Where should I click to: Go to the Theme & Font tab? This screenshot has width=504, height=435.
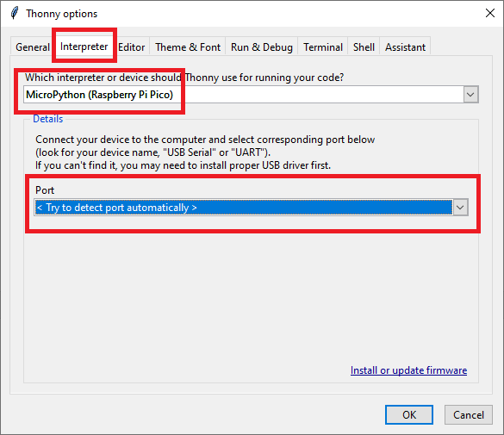[188, 47]
